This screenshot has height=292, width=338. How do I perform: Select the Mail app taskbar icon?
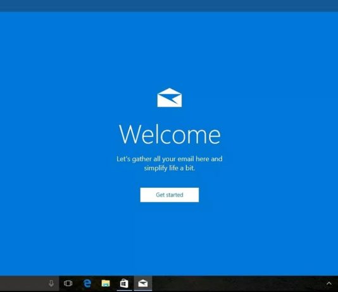pos(143,283)
